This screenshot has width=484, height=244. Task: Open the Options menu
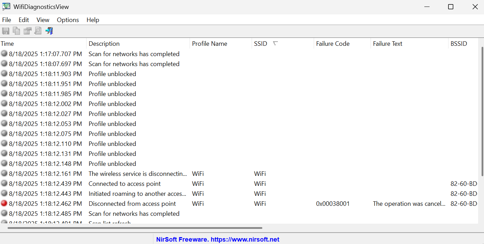tap(68, 20)
